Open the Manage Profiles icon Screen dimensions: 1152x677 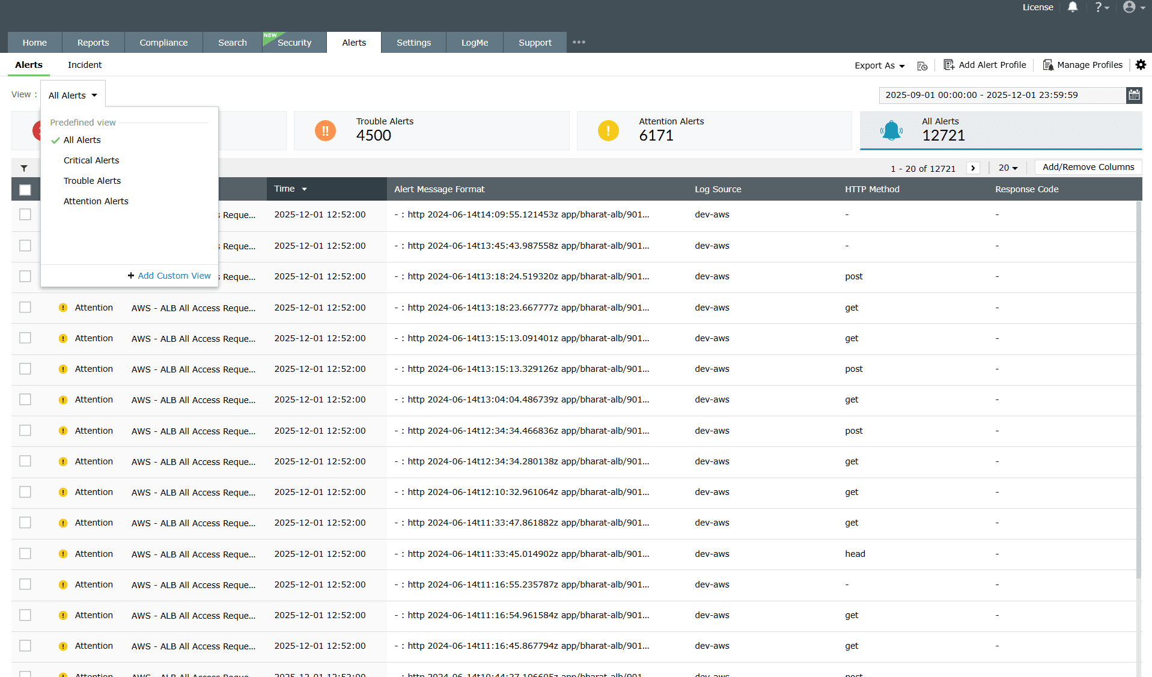pyautogui.click(x=1048, y=64)
